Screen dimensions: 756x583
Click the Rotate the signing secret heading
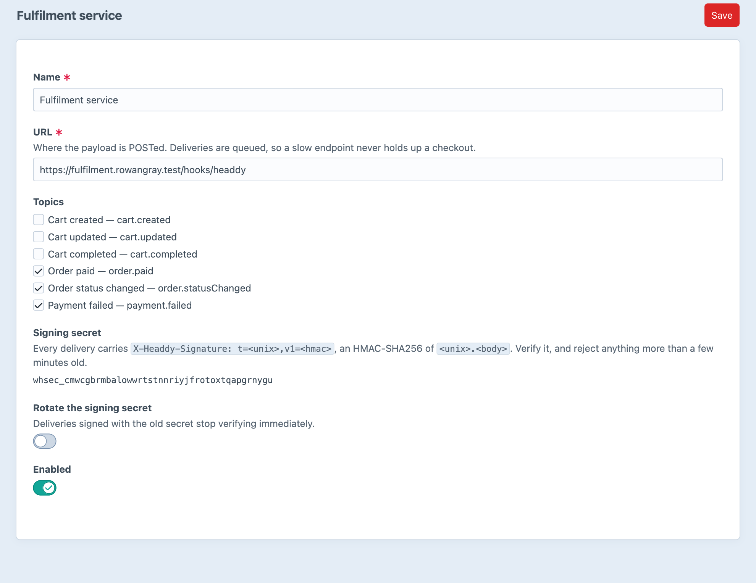pos(92,408)
